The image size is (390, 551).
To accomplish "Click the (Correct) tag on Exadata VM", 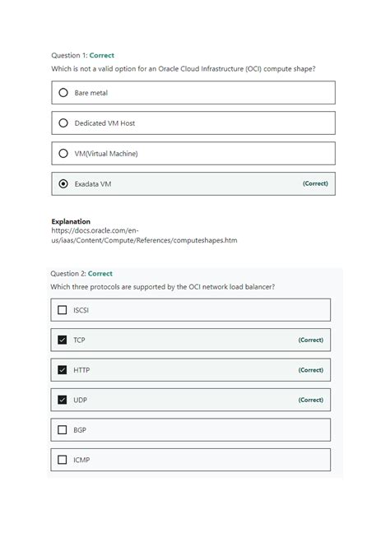I will pyautogui.click(x=315, y=183).
